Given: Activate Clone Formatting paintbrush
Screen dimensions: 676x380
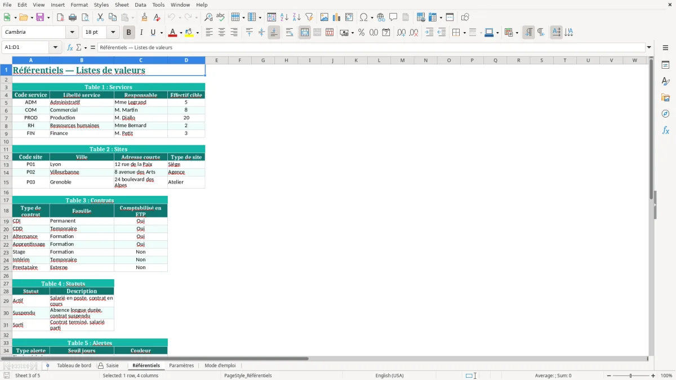Looking at the screenshot, I should [x=144, y=17].
